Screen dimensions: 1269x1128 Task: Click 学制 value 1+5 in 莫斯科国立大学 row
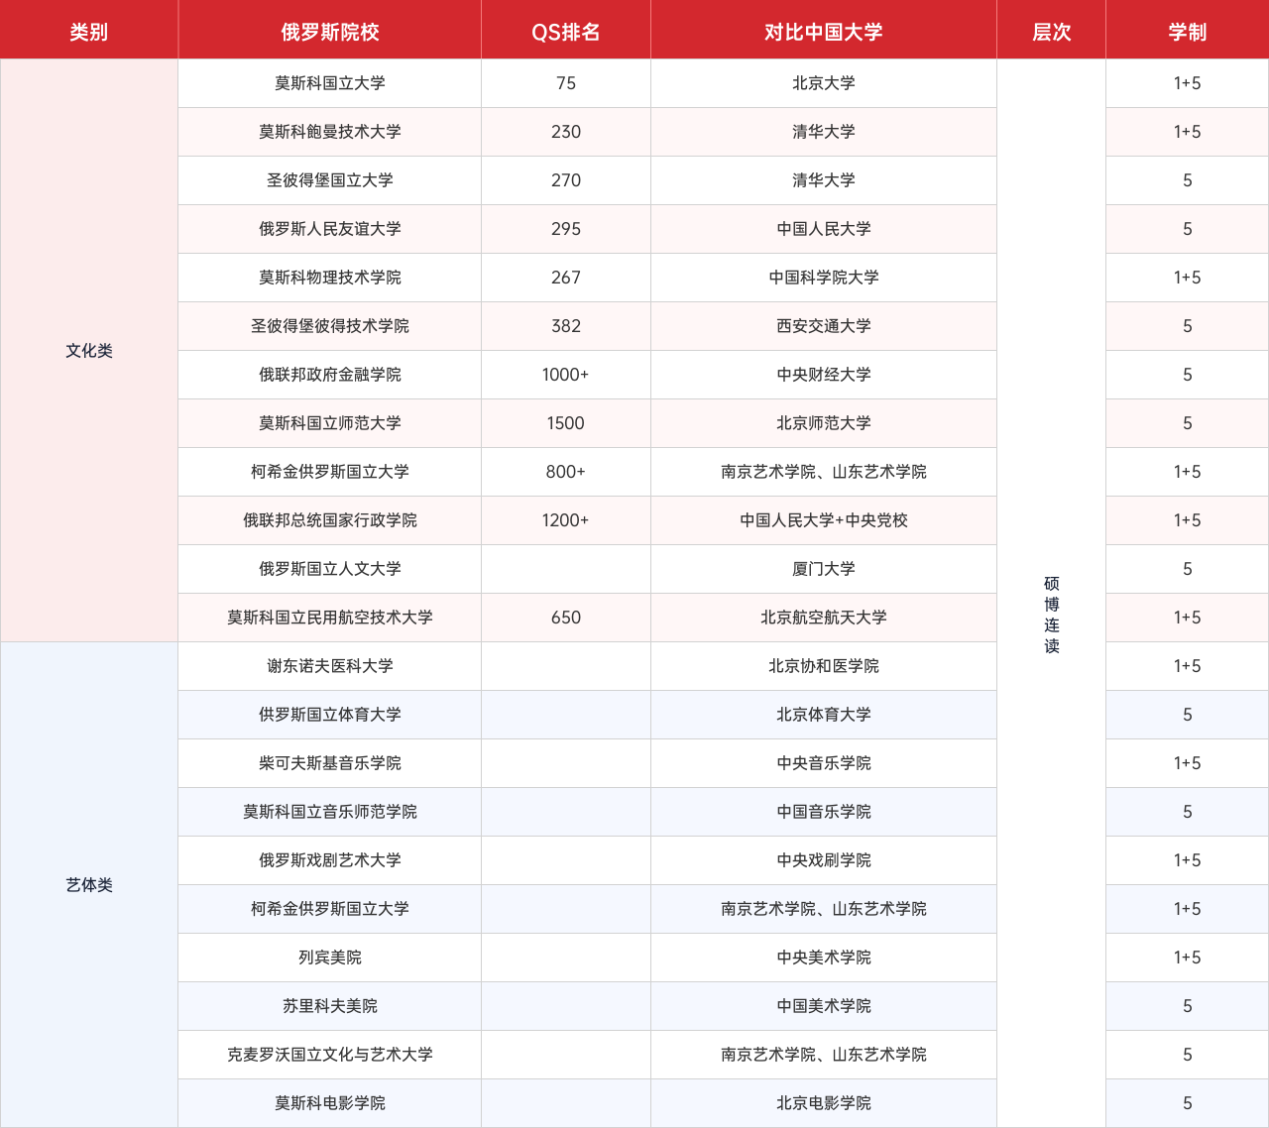(1188, 83)
